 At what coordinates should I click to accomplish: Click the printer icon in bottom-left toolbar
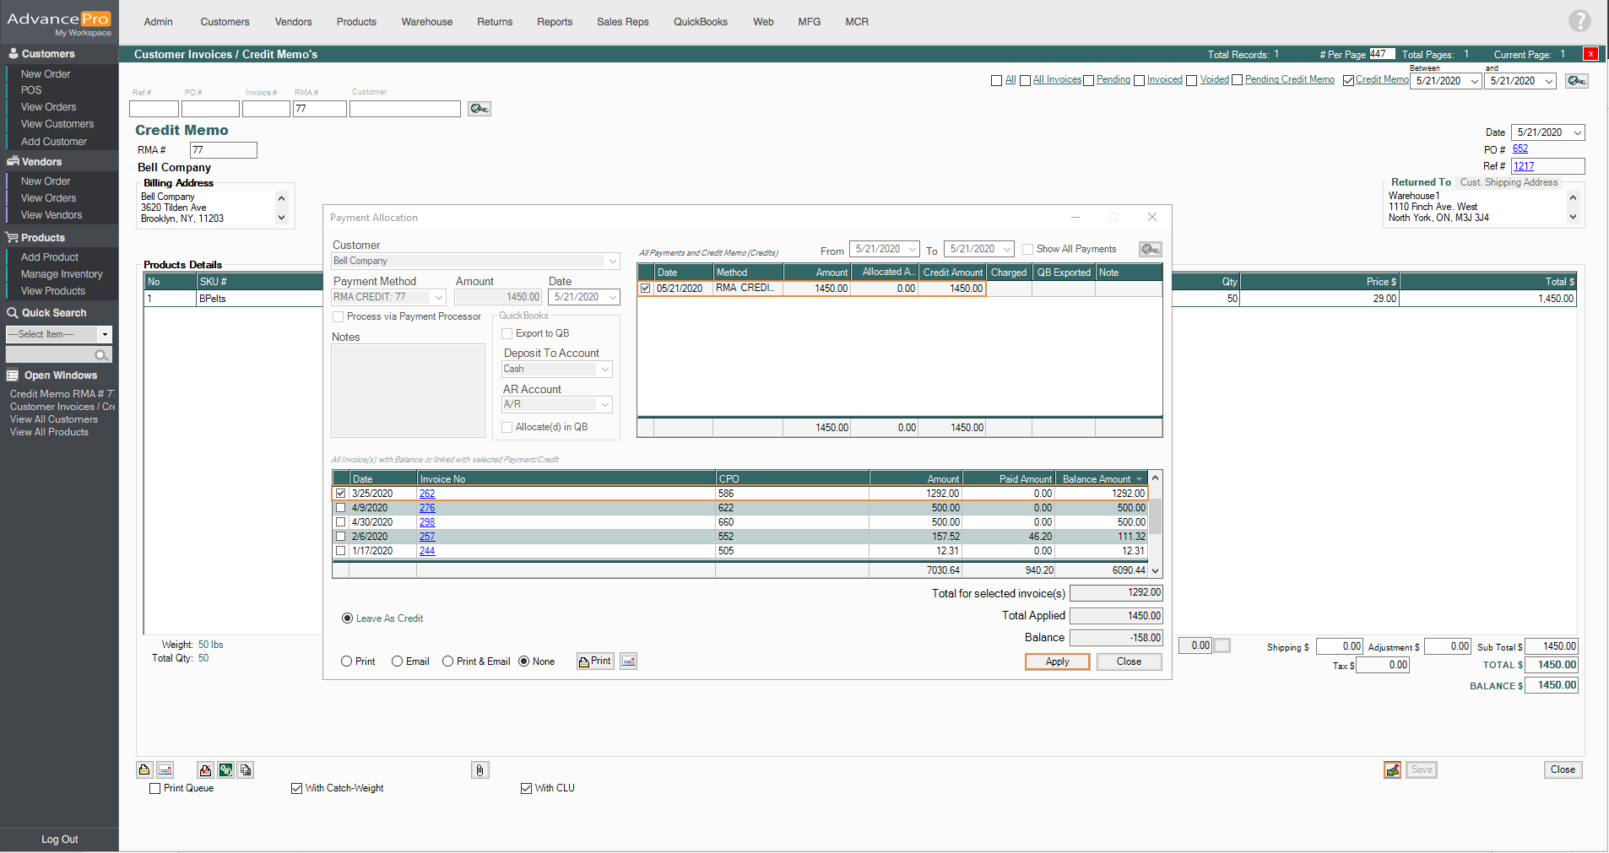pos(144,769)
